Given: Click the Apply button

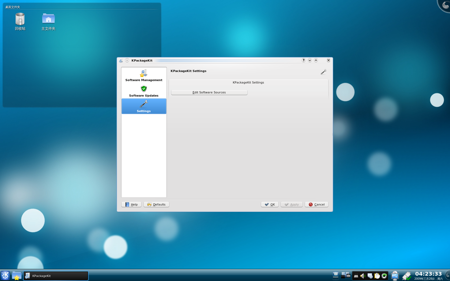Looking at the screenshot, I should pos(292,204).
